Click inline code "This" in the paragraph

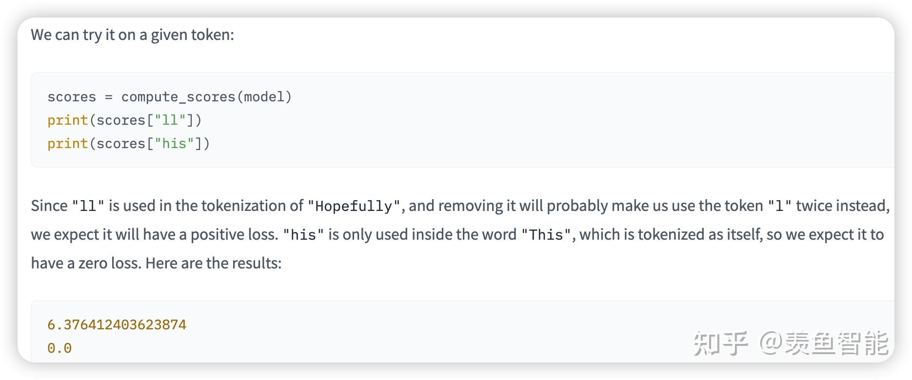pos(546,235)
